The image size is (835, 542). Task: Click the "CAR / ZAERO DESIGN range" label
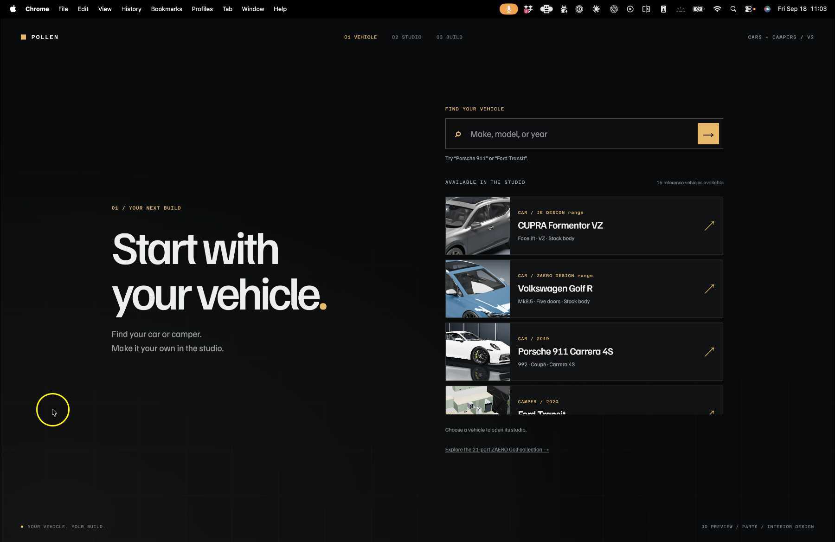pos(555,276)
